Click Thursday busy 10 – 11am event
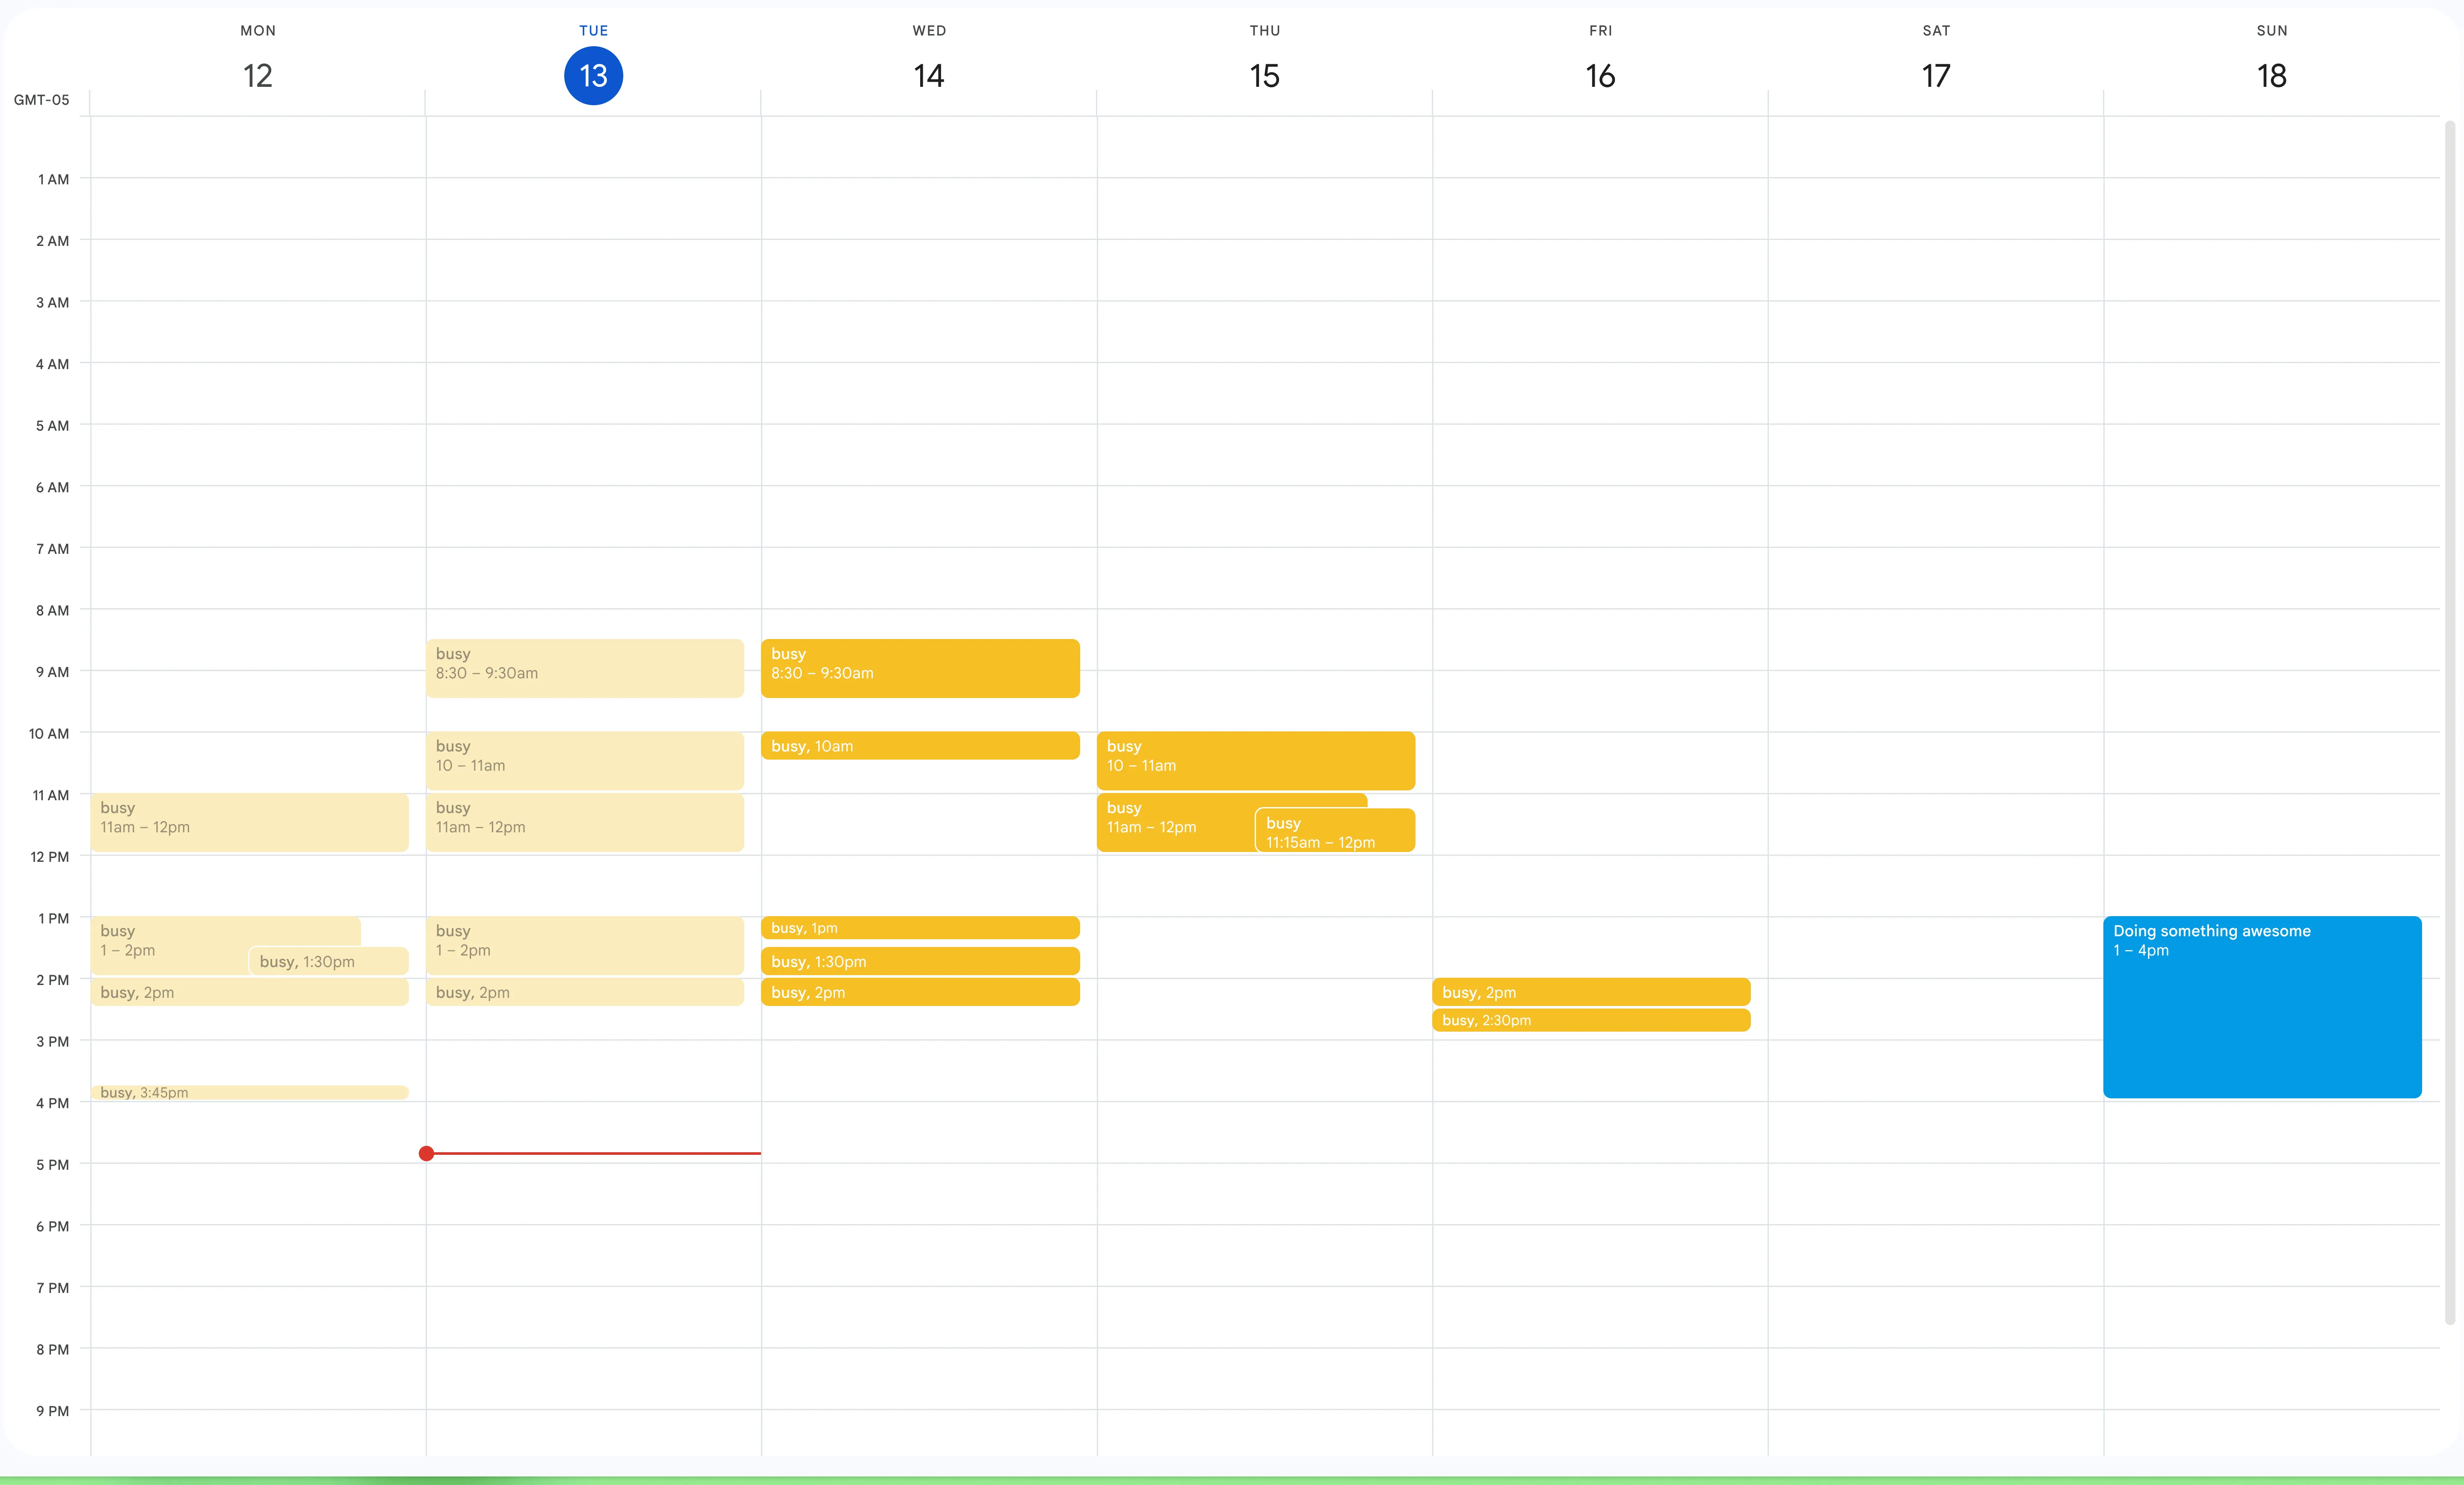This screenshot has height=1485, width=2464. (1255, 760)
